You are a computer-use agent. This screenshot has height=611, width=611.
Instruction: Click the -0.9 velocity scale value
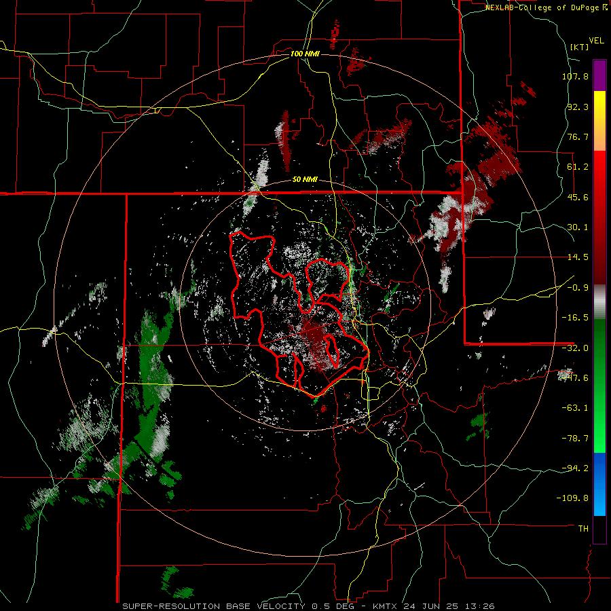point(578,288)
